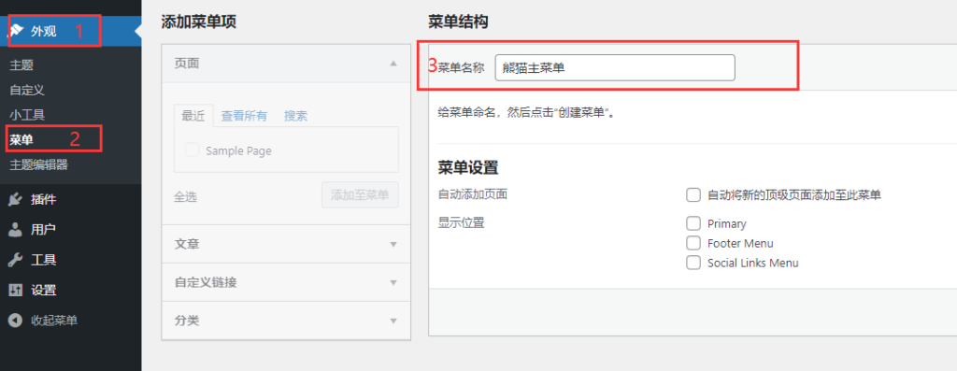Image resolution: width=957 pixels, height=371 pixels.
Task: Click the 工具 wrench icon
Action: 16,260
